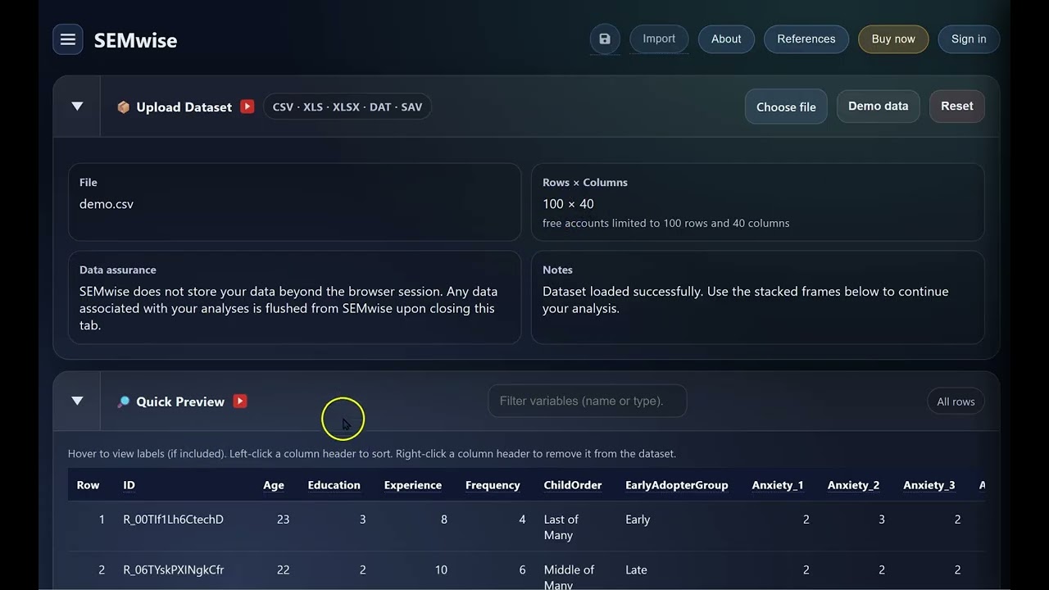Click the CSV · XLS · XLSX · DAT · SAV formats badge
Screen dimensions: 1049x590
pyautogui.click(x=347, y=107)
